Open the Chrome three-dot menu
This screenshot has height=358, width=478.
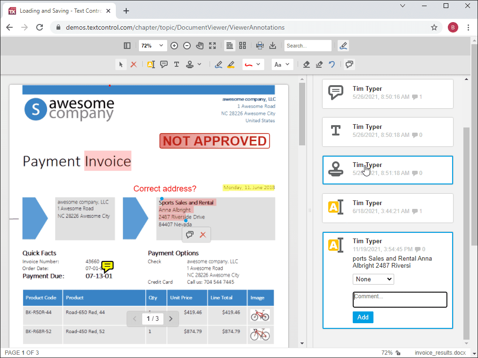(468, 27)
